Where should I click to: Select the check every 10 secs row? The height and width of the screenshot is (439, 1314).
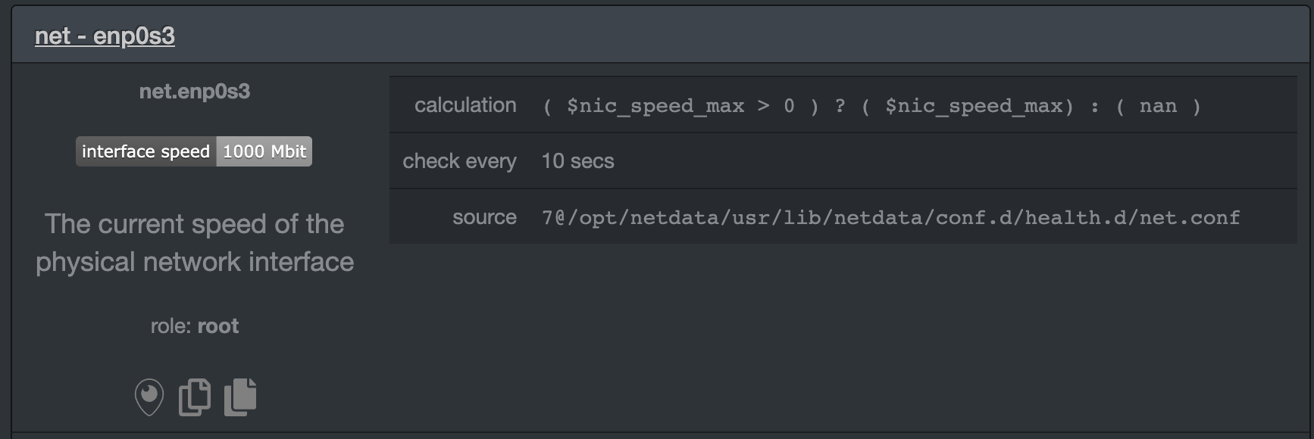(x=577, y=160)
